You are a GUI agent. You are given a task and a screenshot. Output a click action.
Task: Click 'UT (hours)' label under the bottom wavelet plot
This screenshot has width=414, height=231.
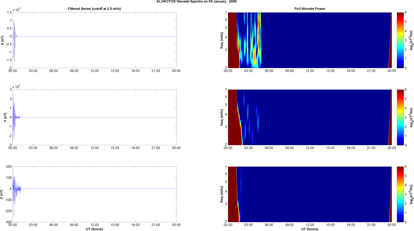click(310, 229)
